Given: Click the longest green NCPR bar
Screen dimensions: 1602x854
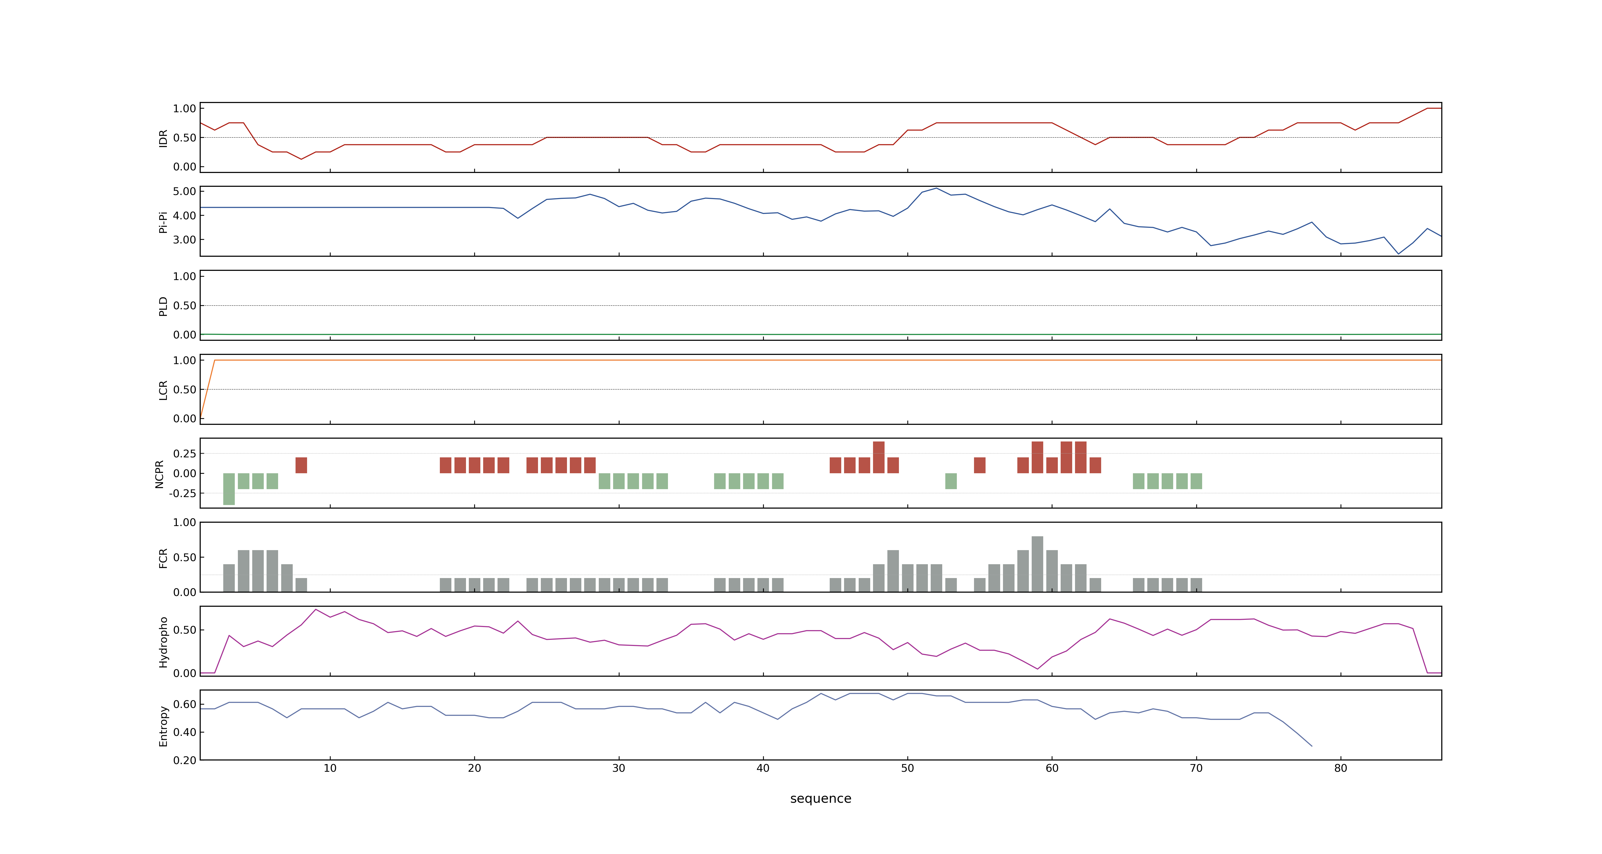Looking at the screenshot, I should pyautogui.click(x=229, y=489).
